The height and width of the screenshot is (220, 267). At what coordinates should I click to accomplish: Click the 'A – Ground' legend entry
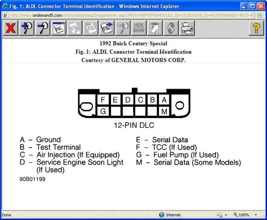tap(40, 140)
